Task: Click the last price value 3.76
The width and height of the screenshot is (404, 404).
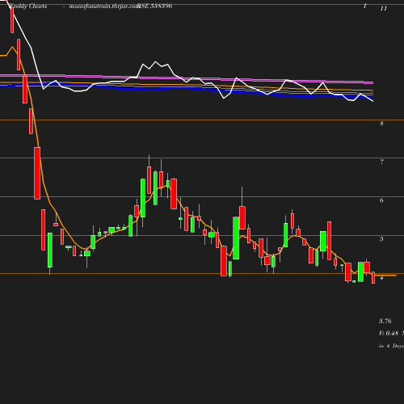Action: (x=385, y=321)
